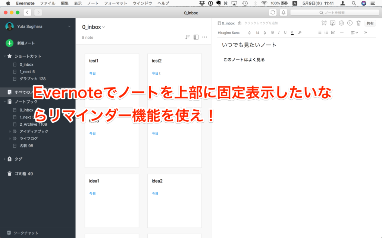Open the text color picker
This screenshot has width=382, height=238.
click(x=292, y=33)
